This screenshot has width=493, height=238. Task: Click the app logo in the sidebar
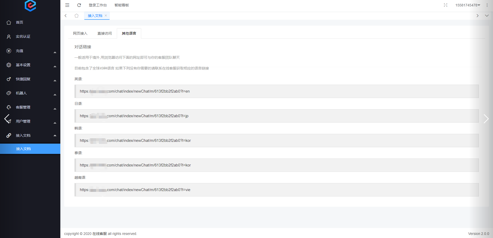[x=30, y=6]
